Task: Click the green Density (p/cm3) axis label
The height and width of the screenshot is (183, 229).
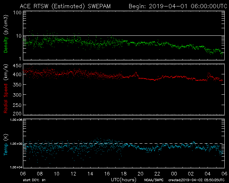Action: pos(6,35)
